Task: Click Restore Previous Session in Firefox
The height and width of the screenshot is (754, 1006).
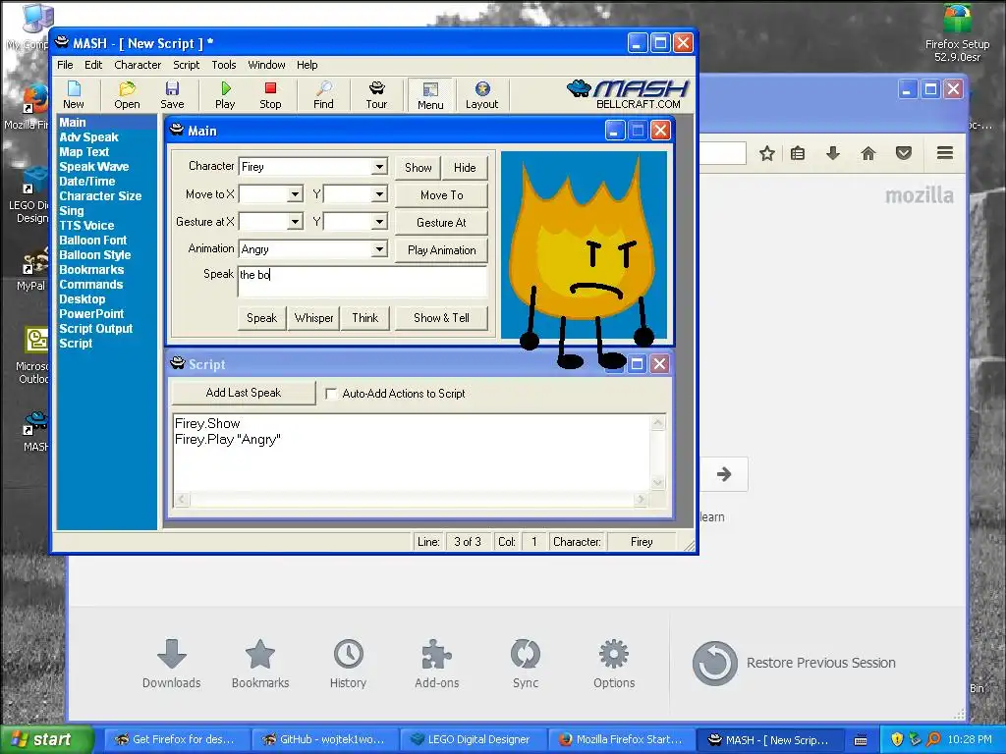Action: click(794, 663)
